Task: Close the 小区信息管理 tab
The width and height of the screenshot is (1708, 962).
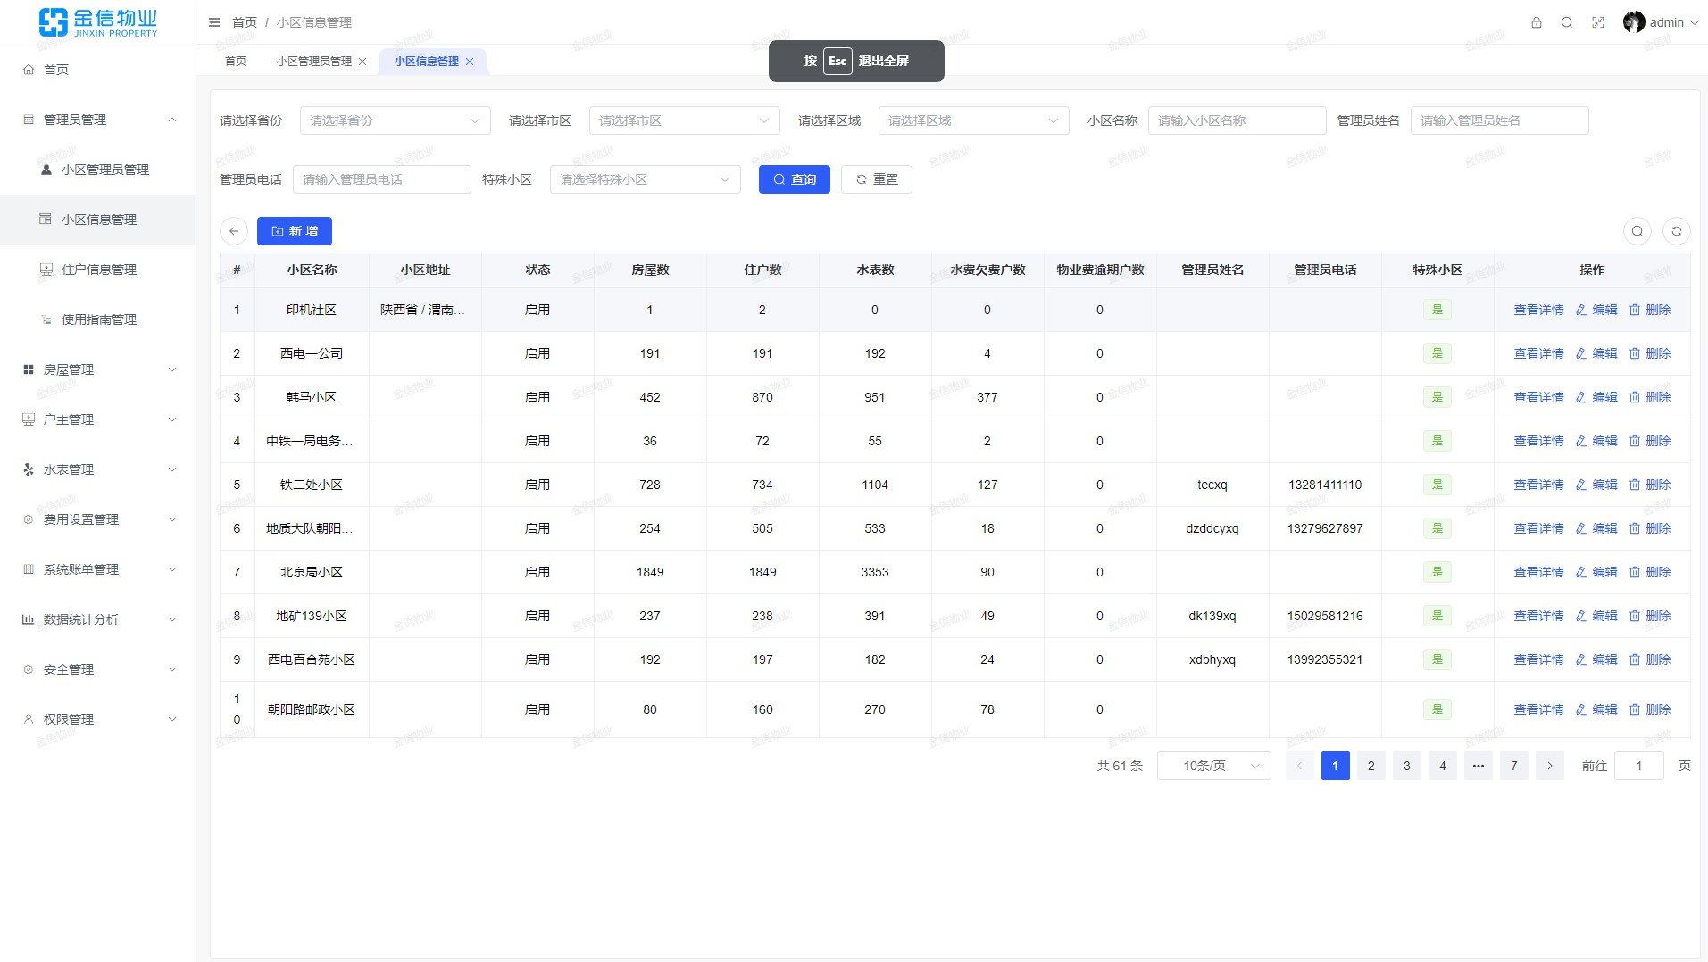Action: click(470, 62)
